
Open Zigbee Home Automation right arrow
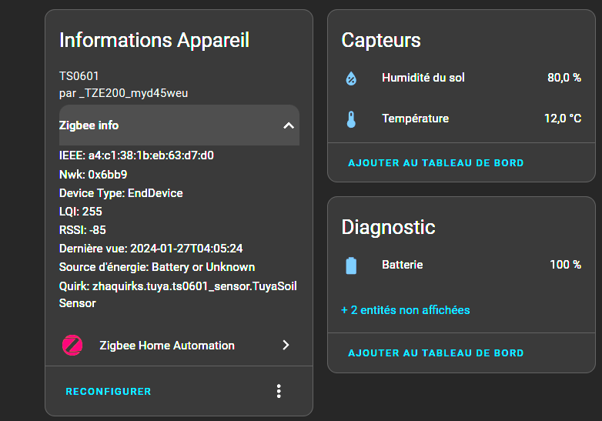[x=286, y=345]
